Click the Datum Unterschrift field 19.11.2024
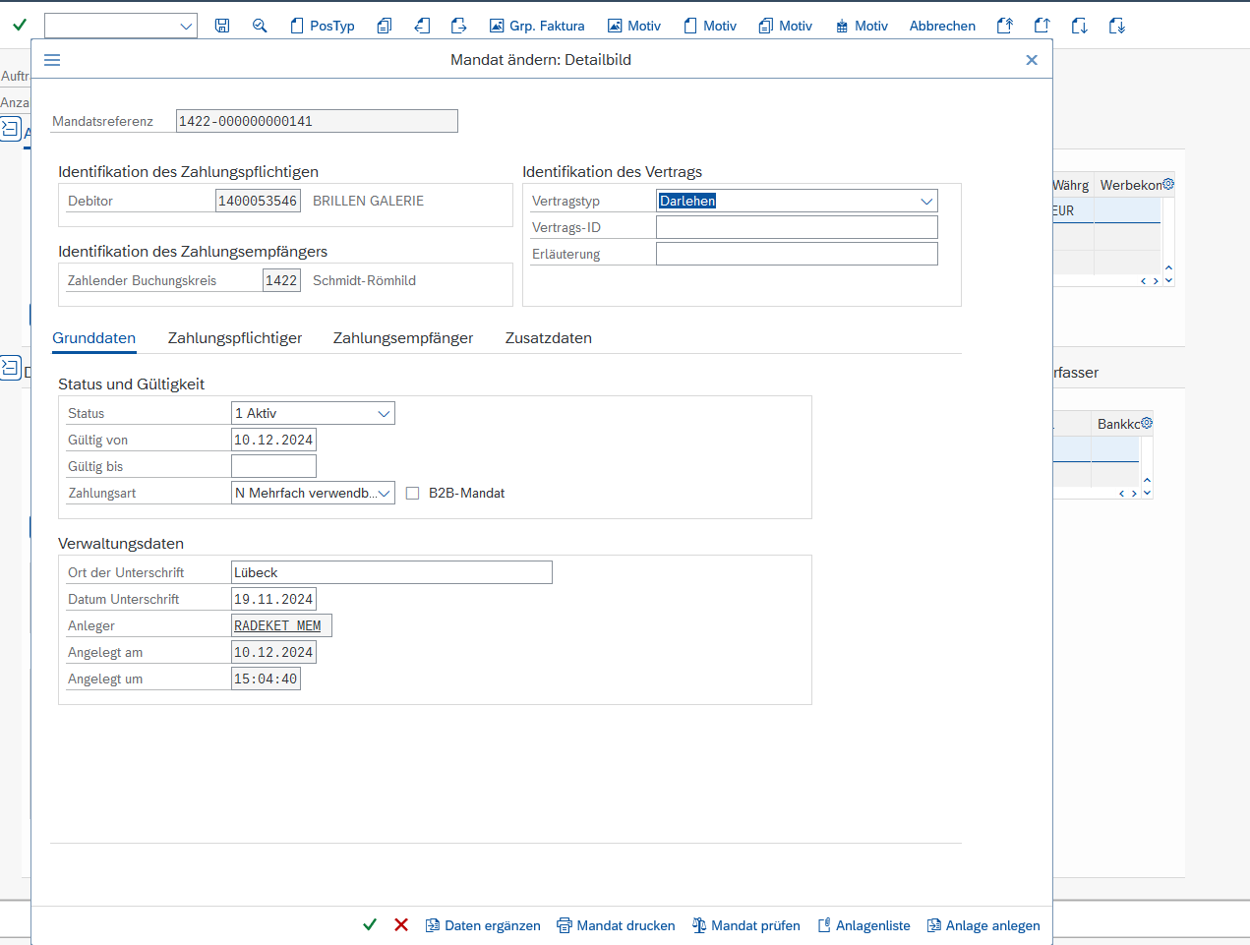 tap(273, 599)
